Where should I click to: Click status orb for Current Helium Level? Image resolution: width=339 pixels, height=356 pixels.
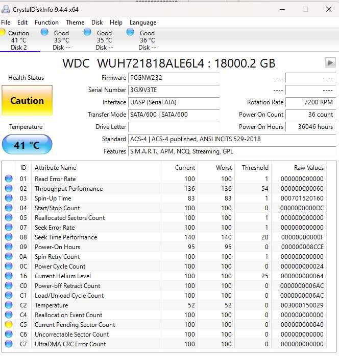click(9, 276)
